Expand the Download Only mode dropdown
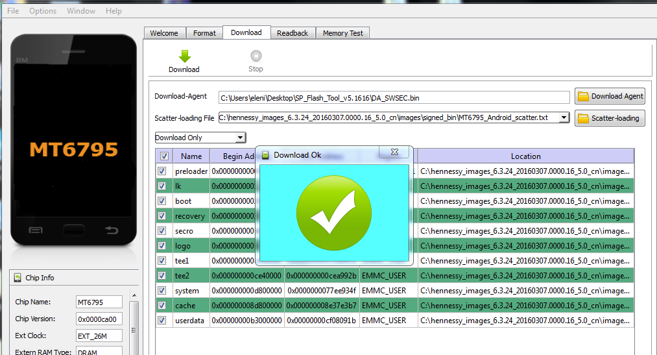Viewport: 657px width, 355px height. (x=240, y=138)
